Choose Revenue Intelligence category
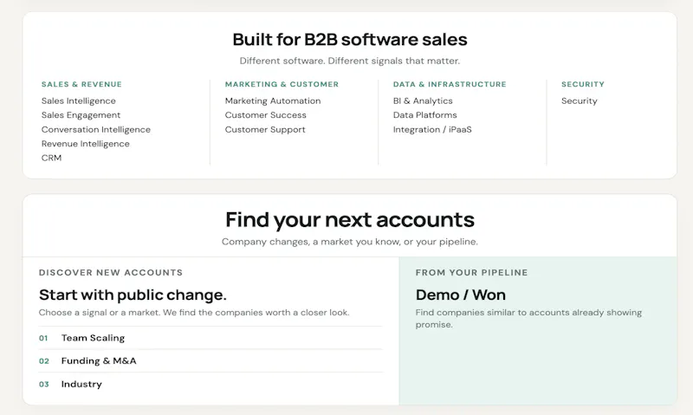 pyautogui.click(x=85, y=144)
